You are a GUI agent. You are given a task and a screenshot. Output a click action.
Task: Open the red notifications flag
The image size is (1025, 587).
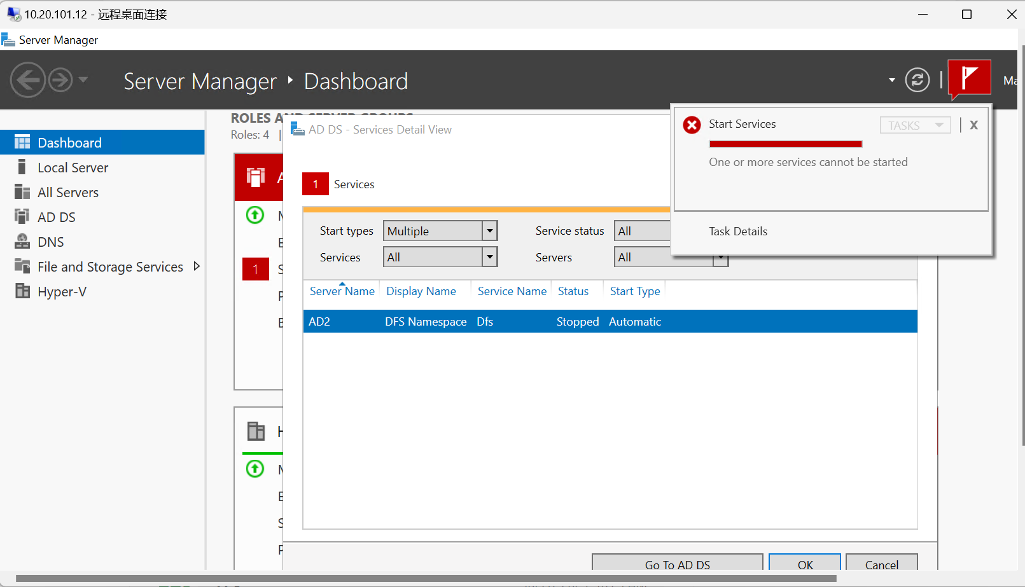tap(969, 78)
